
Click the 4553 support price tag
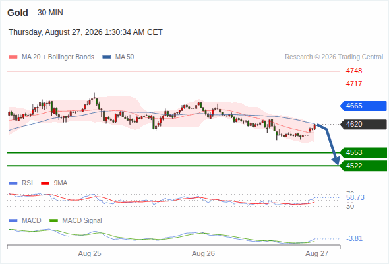pos(363,152)
